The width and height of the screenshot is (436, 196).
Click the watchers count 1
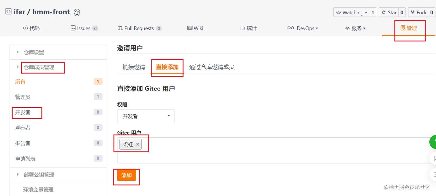coord(373,12)
